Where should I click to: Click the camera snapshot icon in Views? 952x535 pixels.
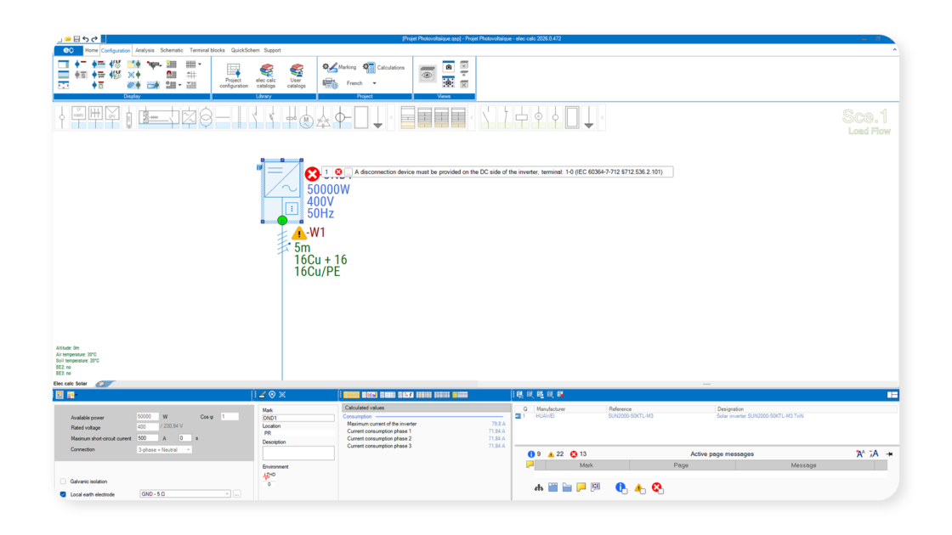(x=448, y=66)
